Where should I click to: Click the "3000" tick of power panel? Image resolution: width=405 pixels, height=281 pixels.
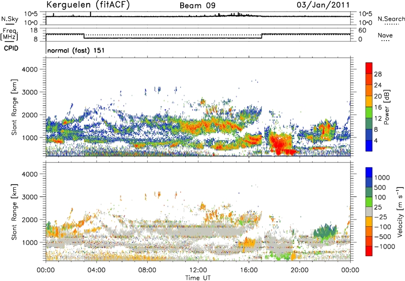click(29, 92)
